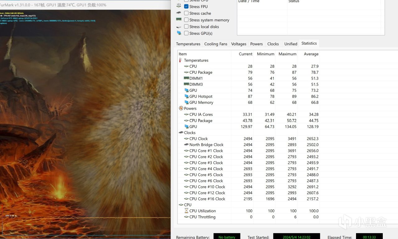Click the drive icon beside Stress local disks
398x239 pixels.
(179, 27)
